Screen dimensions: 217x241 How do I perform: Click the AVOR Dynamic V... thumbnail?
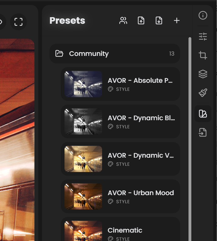click(x=83, y=159)
